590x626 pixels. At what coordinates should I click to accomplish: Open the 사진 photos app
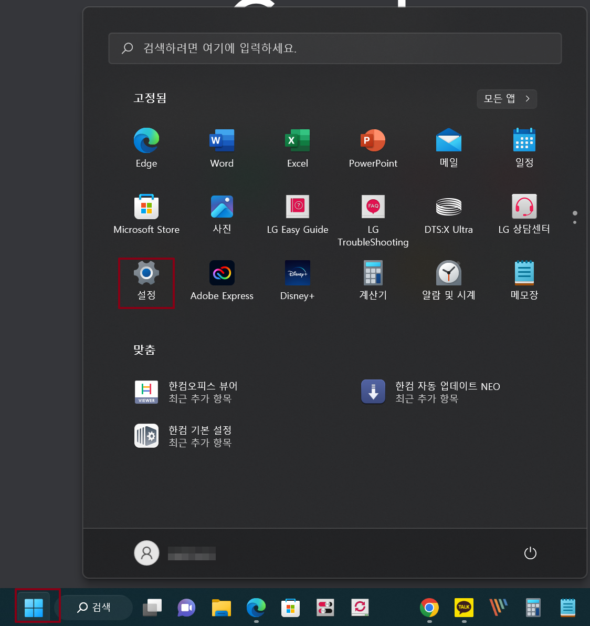(x=222, y=214)
